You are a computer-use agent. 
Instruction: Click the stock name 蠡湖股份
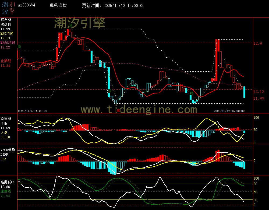click(x=58, y=5)
